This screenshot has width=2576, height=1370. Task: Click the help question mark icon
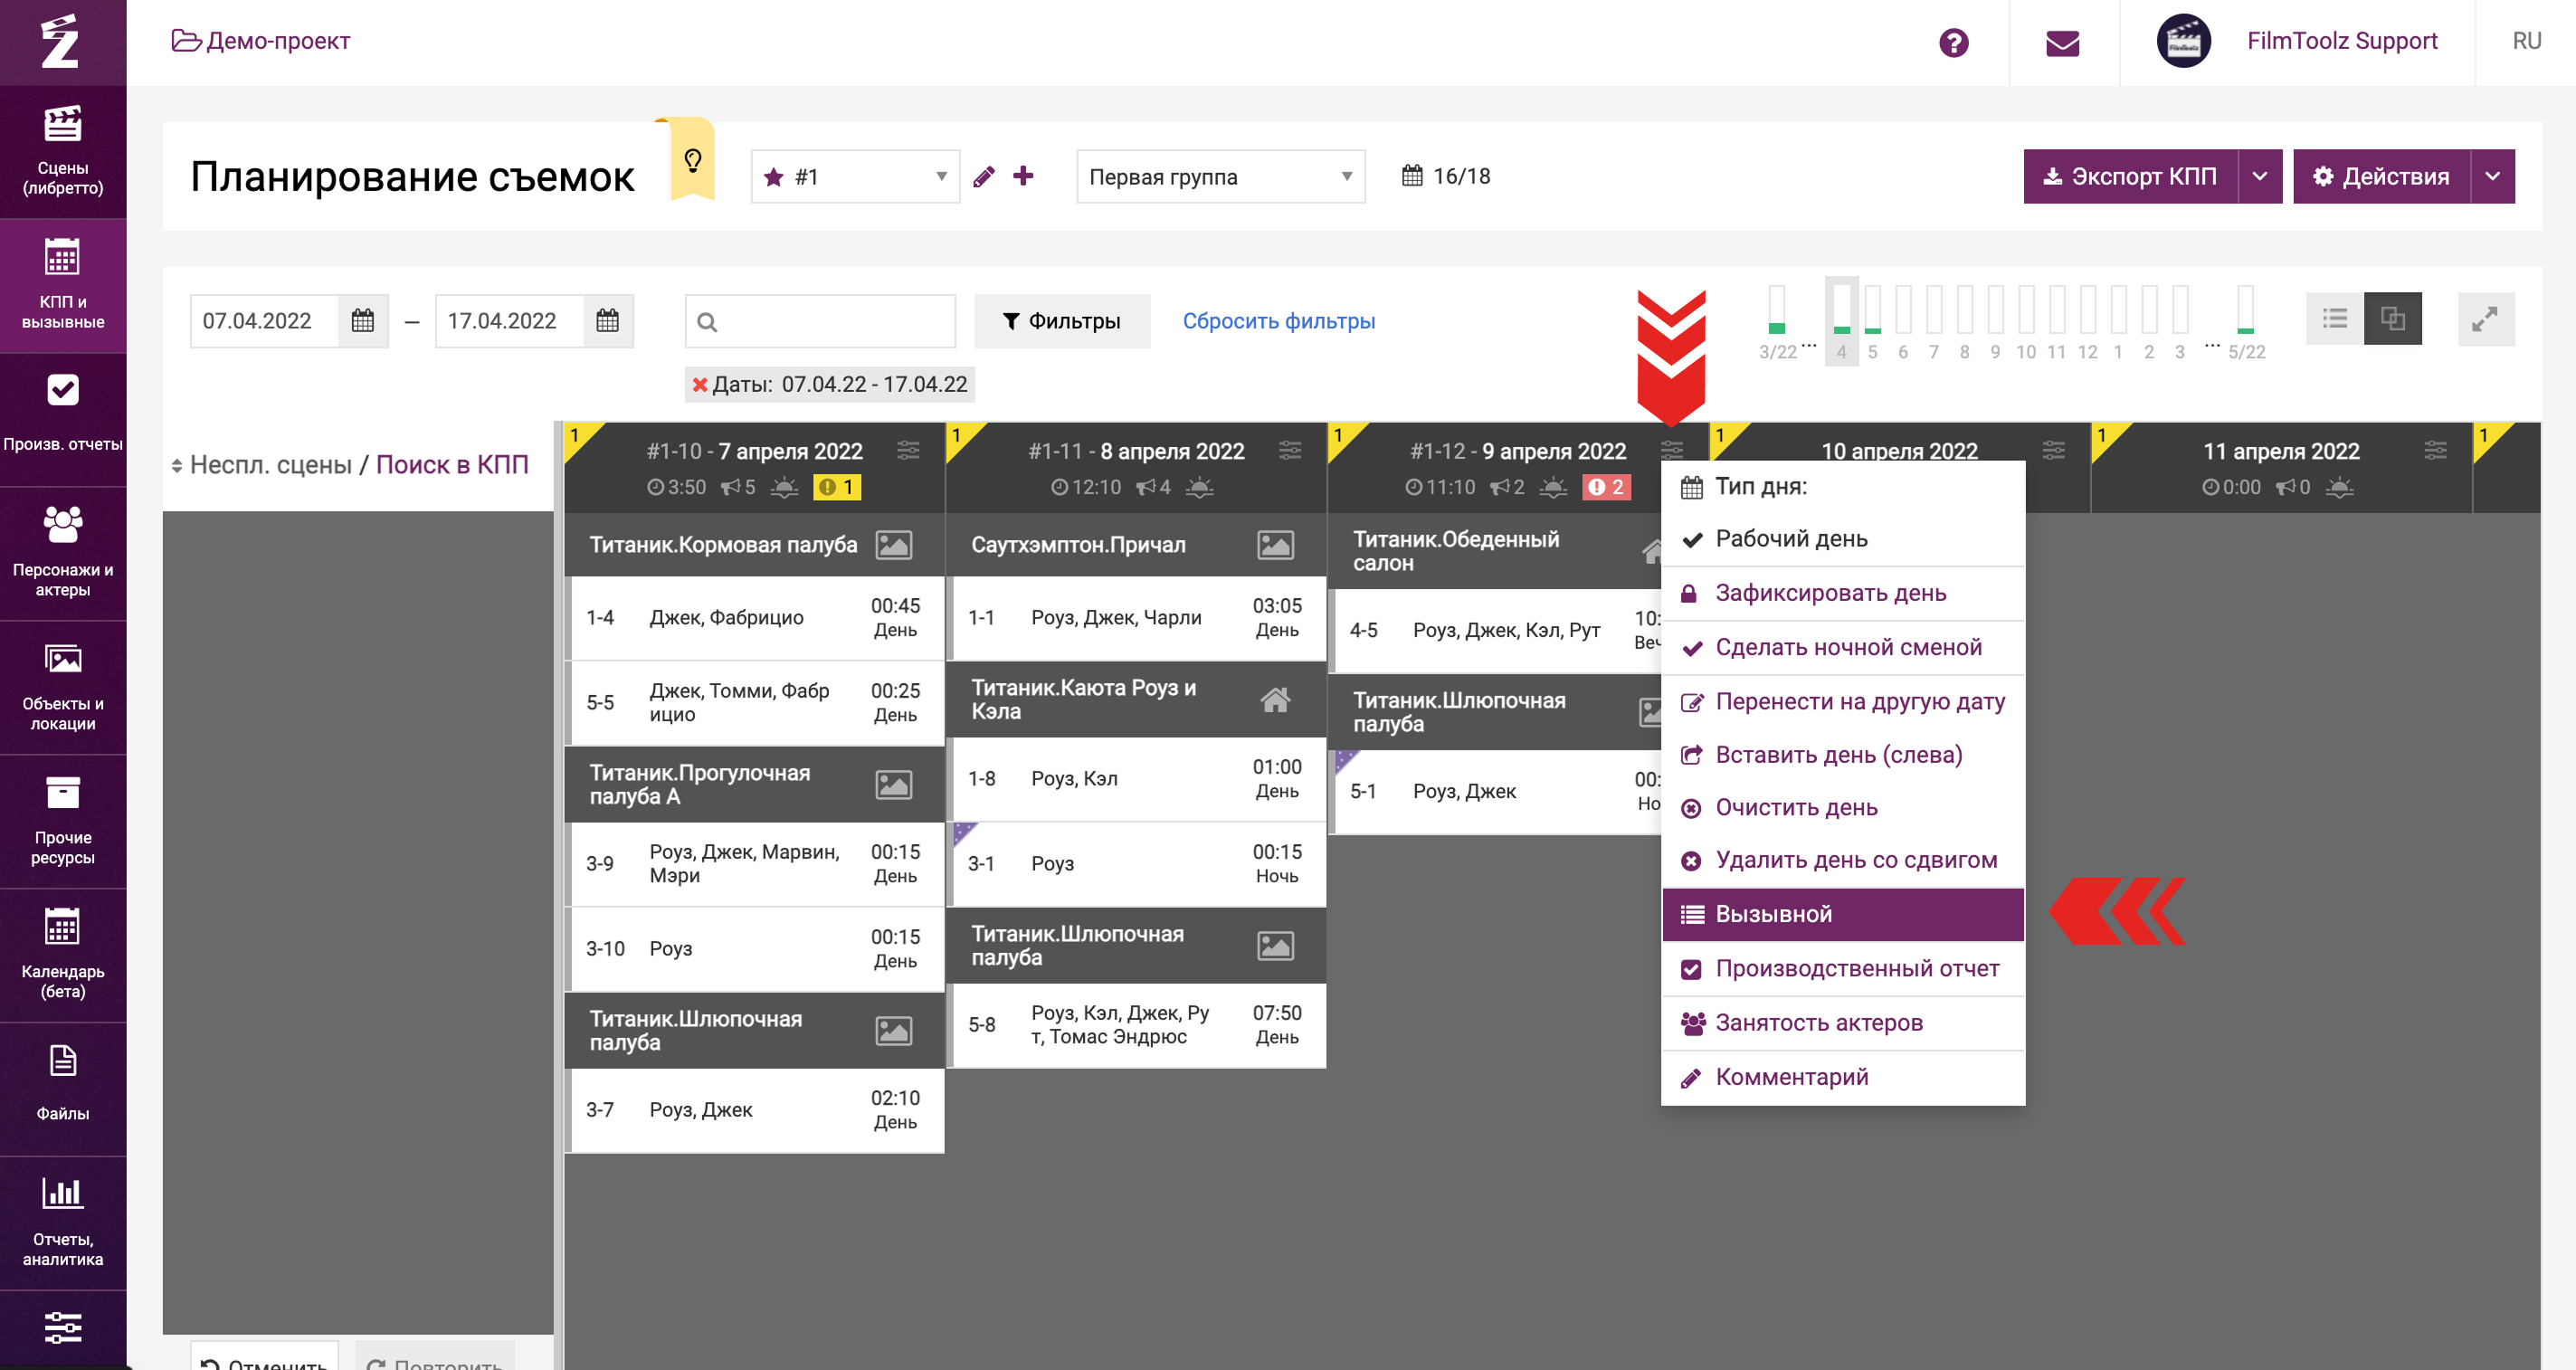click(x=1953, y=42)
